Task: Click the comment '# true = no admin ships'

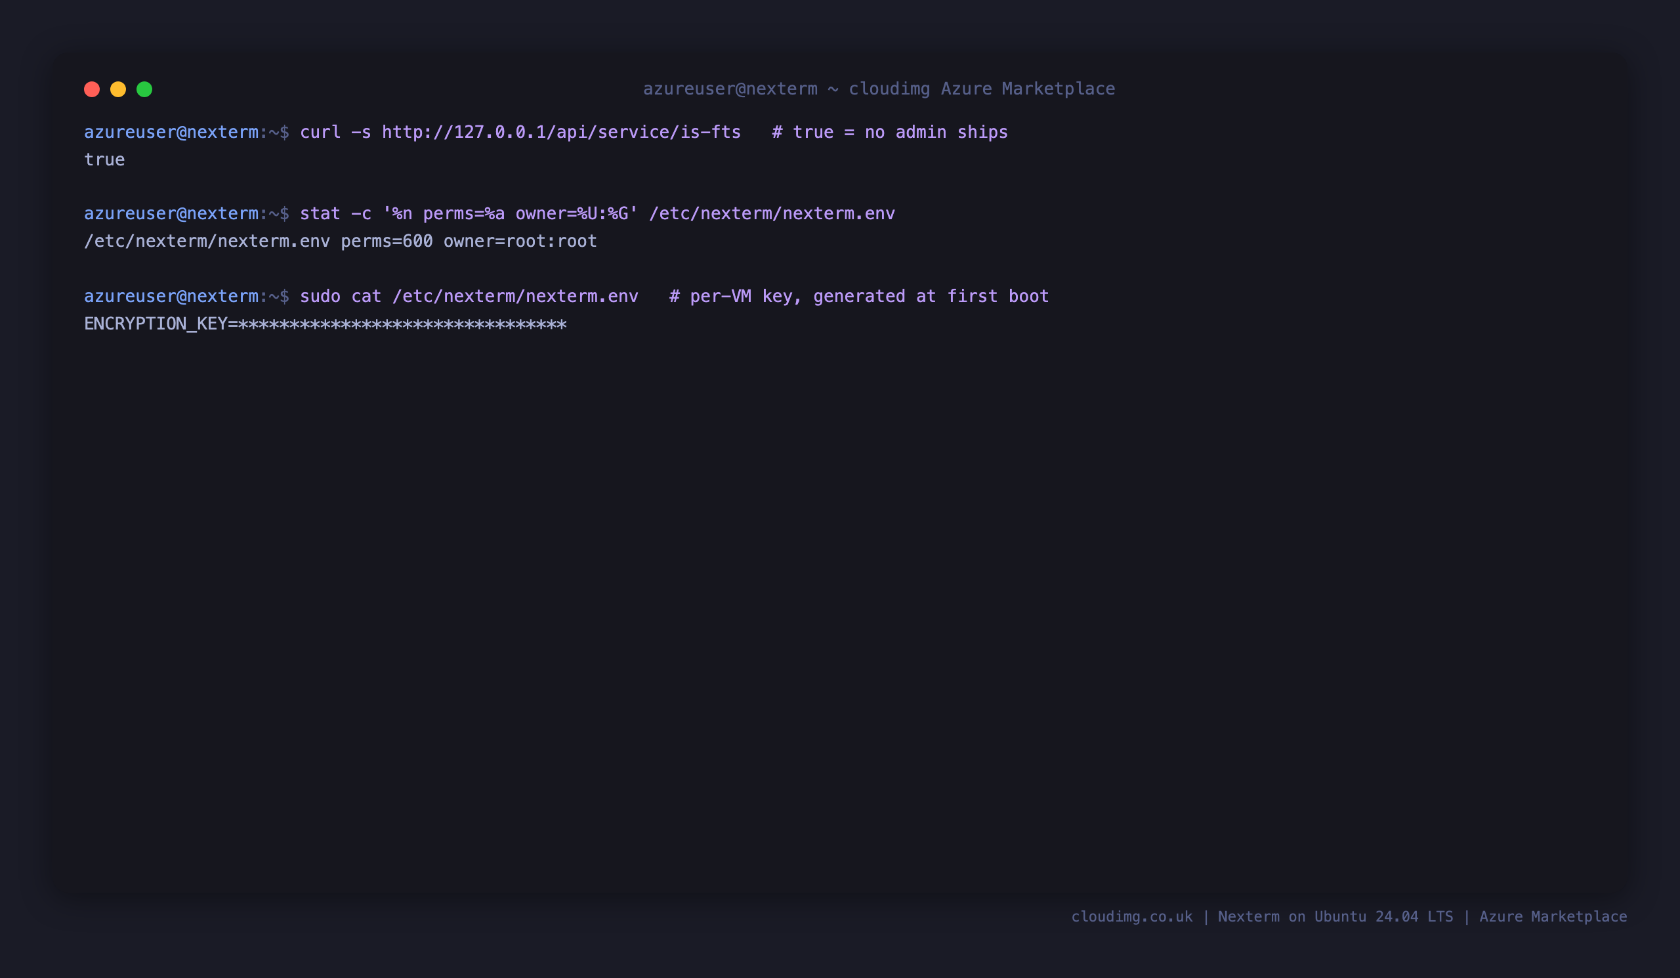Action: pyautogui.click(x=889, y=132)
